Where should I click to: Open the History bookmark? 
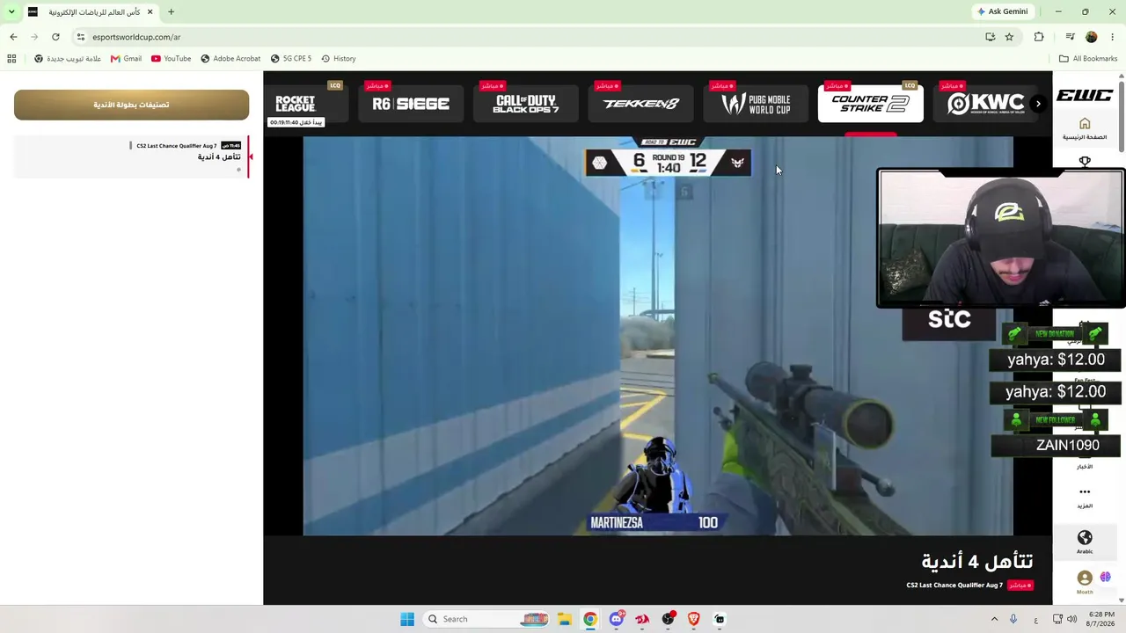[338, 59]
